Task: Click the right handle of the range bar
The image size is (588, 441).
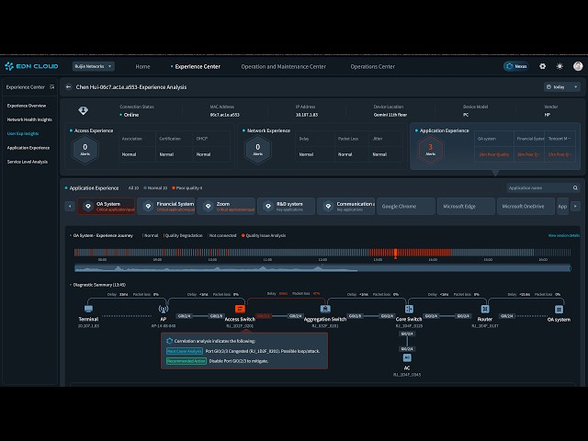Action: 571,268
